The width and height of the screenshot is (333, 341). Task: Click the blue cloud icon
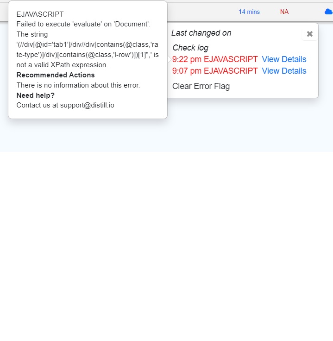tap(329, 12)
